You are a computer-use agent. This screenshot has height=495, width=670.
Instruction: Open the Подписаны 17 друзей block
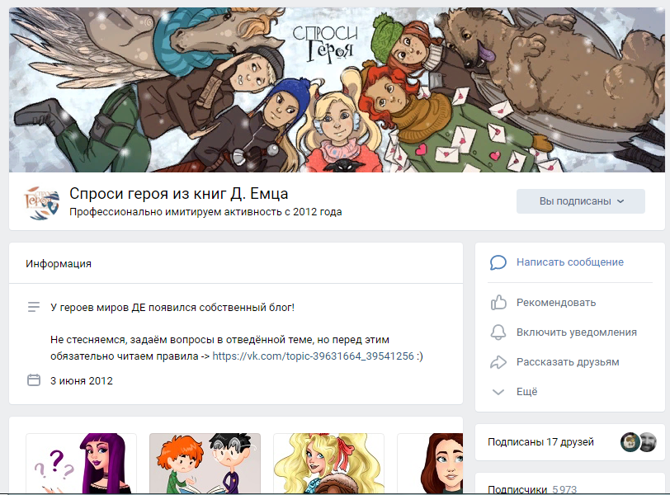pos(570,442)
